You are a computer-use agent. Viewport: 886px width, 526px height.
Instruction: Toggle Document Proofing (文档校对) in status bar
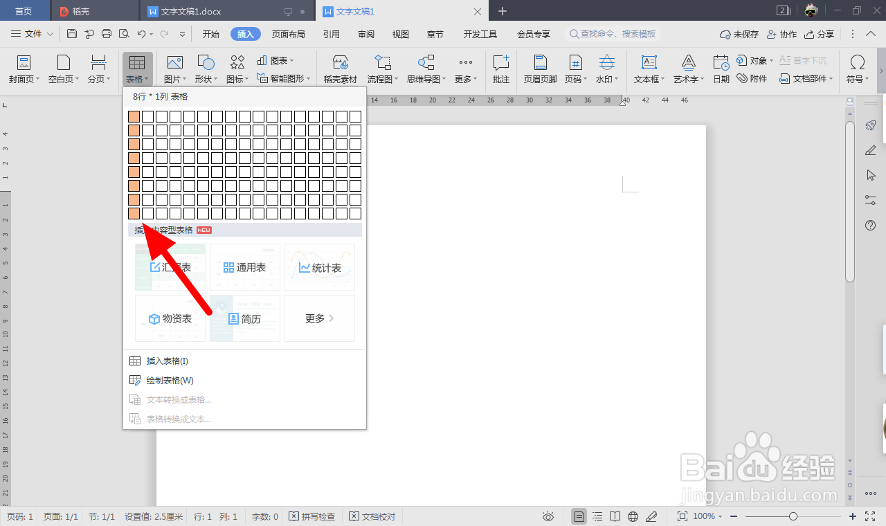point(372,516)
